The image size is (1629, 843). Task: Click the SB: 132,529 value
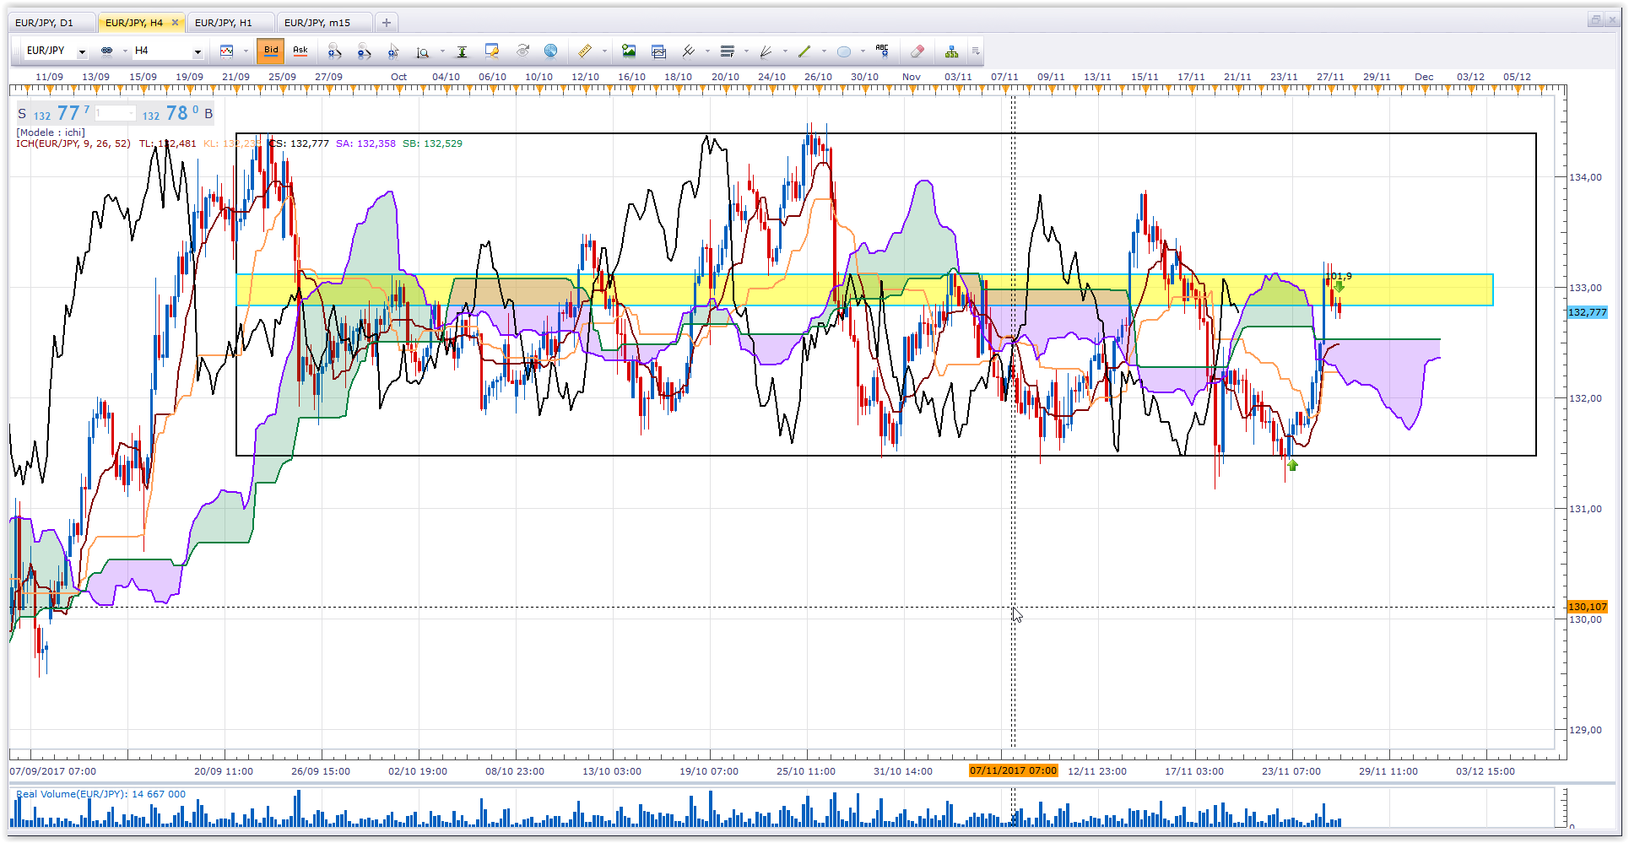432,143
